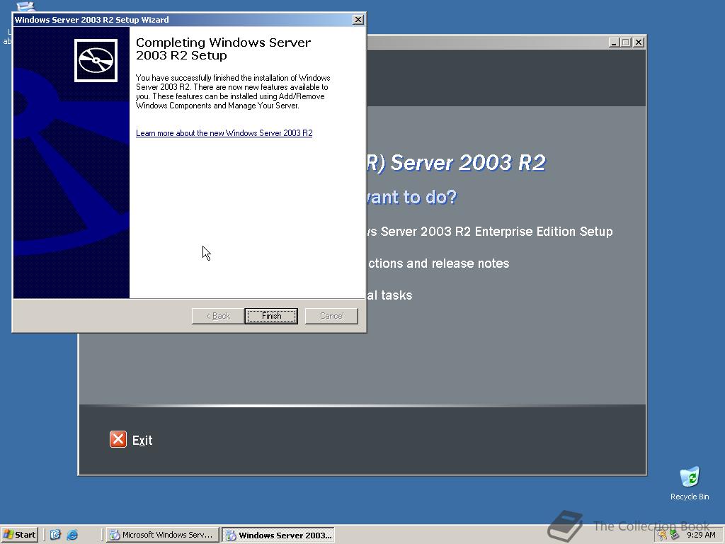Open the Learn more about Windows Server 2003 R2 link
This screenshot has height=544, width=725.
click(224, 133)
